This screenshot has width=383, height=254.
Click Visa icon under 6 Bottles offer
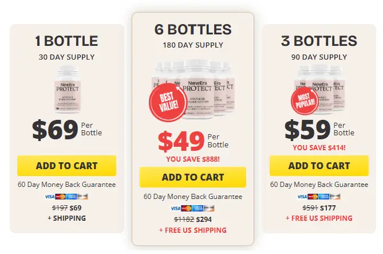click(x=176, y=208)
